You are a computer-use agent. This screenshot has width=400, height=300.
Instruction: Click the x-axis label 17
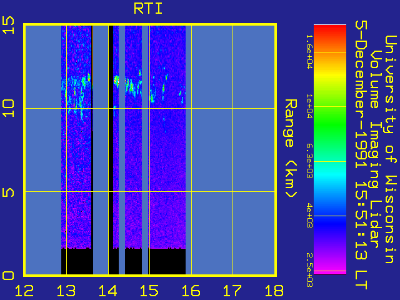[232, 291]
